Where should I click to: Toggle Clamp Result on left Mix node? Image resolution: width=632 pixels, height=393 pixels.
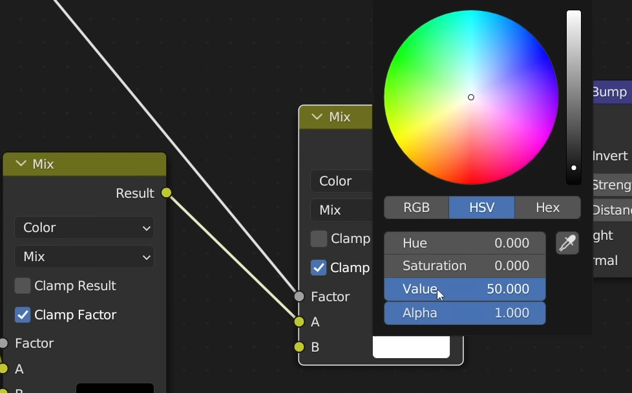(23, 286)
